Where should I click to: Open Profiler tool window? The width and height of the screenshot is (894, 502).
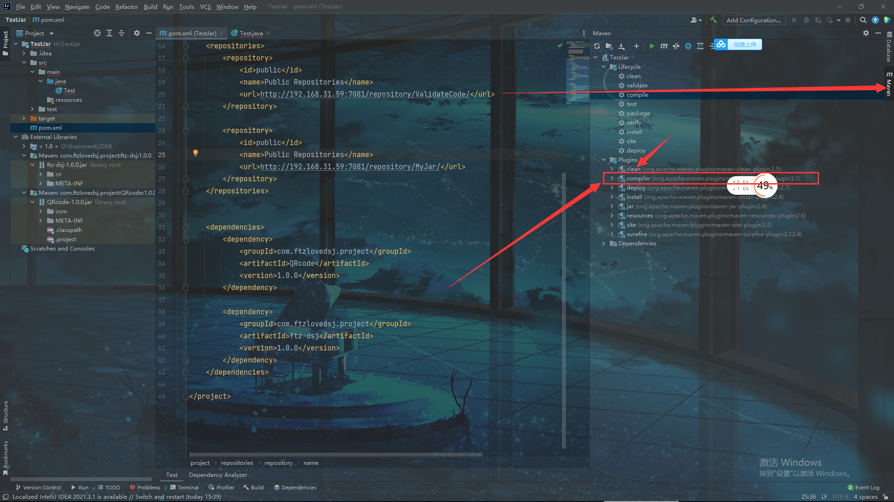221,488
